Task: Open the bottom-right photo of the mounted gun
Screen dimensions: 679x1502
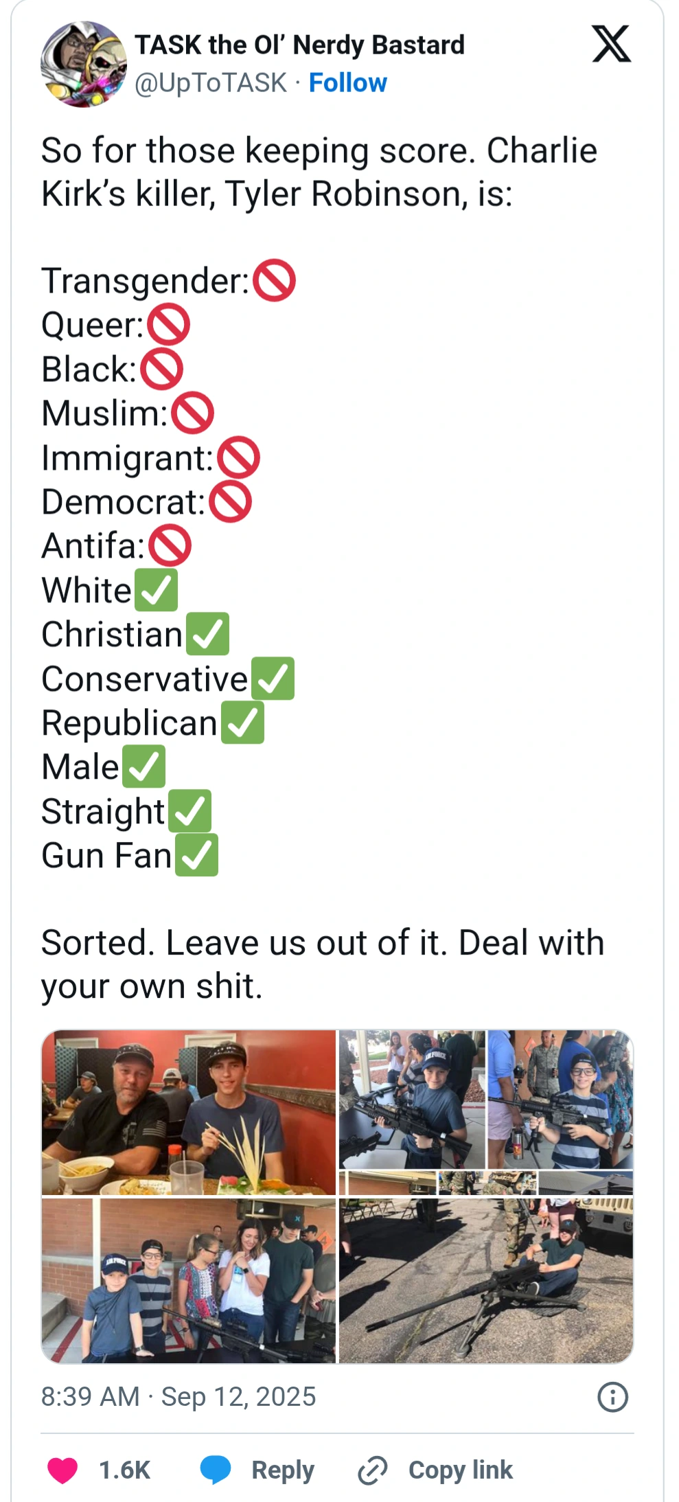Action: (x=486, y=1281)
